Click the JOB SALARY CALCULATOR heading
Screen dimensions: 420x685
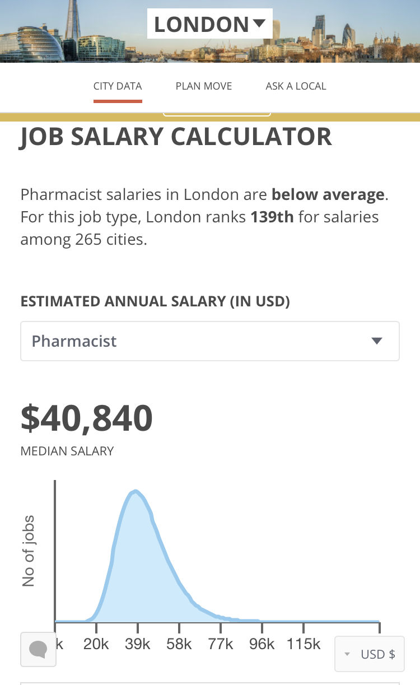click(176, 137)
